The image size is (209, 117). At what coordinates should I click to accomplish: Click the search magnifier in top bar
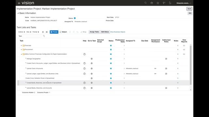tap(145, 3)
